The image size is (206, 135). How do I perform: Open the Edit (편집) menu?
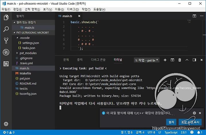pyautogui.click(x=18, y=9)
